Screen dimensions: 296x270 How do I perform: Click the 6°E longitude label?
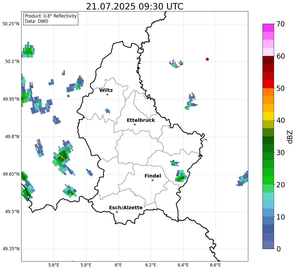click(x=118, y=265)
